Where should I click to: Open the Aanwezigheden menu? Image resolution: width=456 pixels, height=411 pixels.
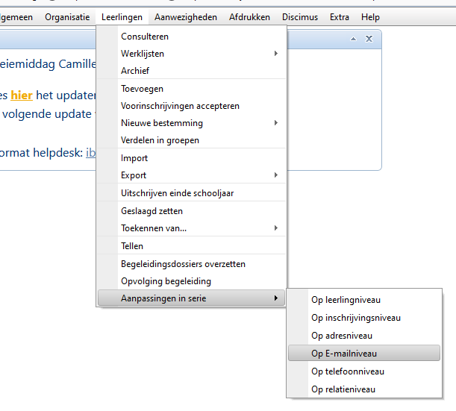click(186, 17)
